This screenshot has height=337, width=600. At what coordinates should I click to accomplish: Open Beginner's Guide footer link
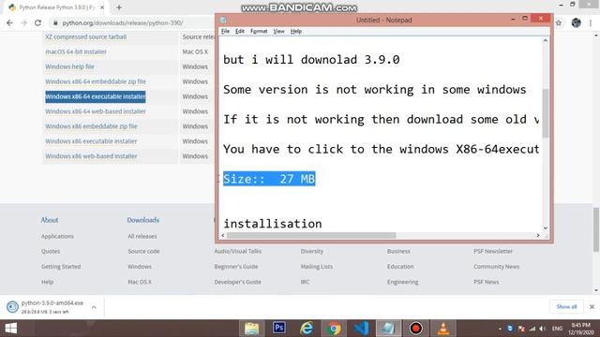(236, 266)
